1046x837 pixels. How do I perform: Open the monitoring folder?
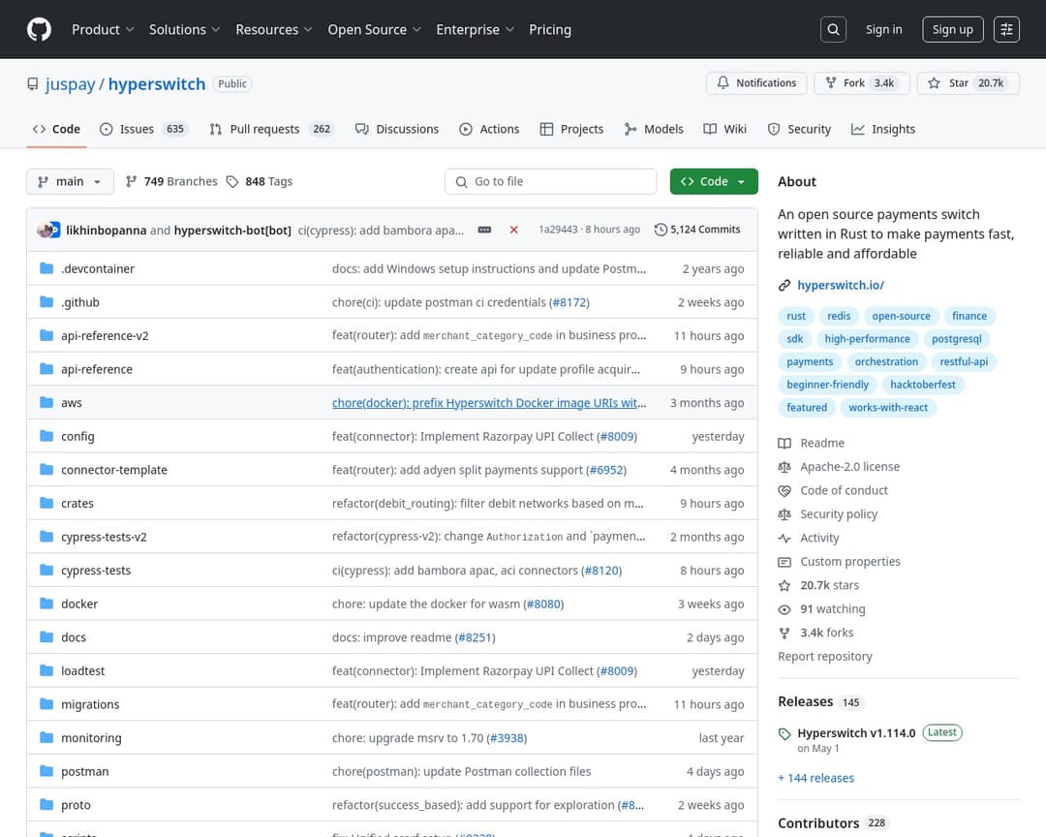[91, 738]
